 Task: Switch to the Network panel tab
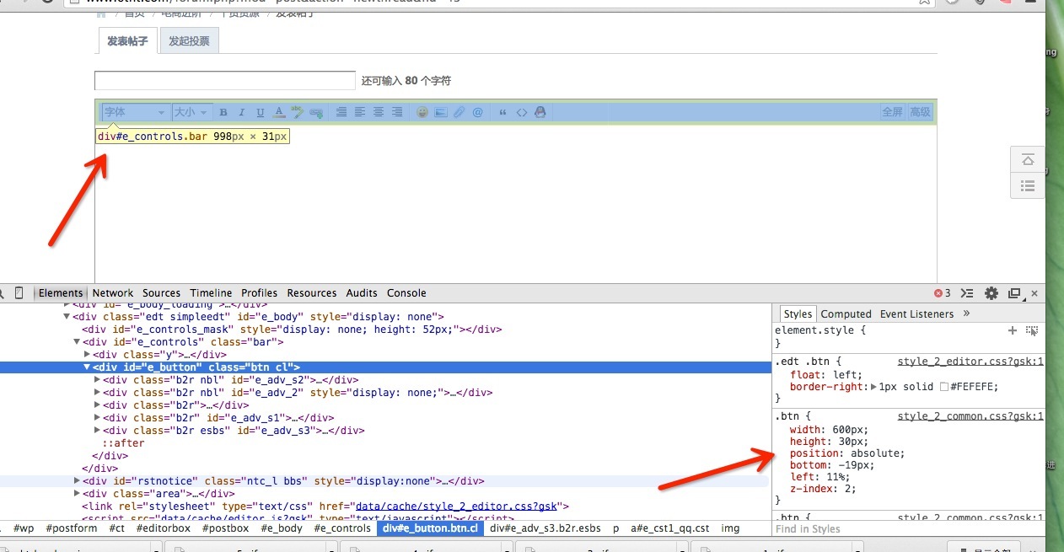(x=113, y=293)
